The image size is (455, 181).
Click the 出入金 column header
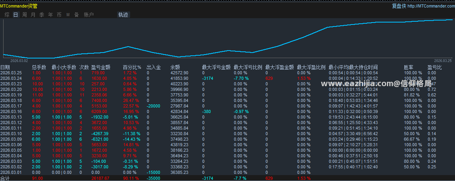(x=154, y=67)
